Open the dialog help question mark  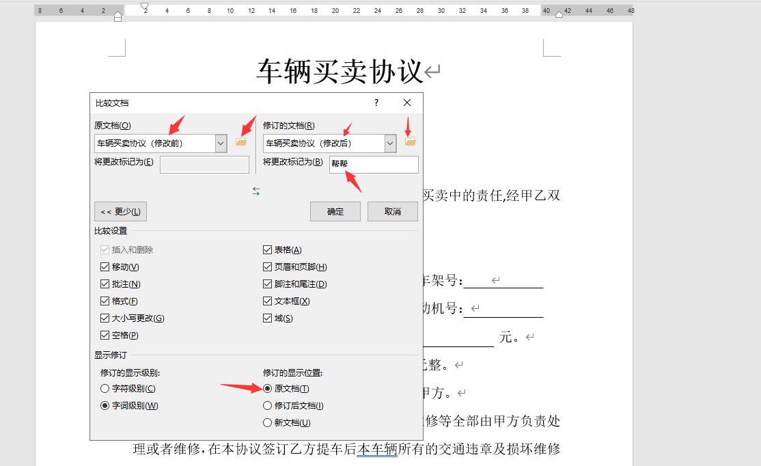pyautogui.click(x=375, y=102)
